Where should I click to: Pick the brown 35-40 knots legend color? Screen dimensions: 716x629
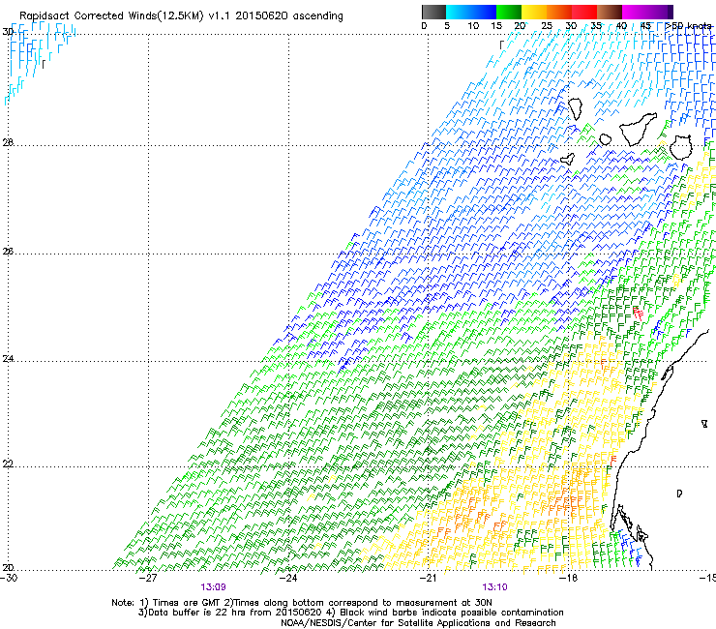pyautogui.click(x=610, y=12)
